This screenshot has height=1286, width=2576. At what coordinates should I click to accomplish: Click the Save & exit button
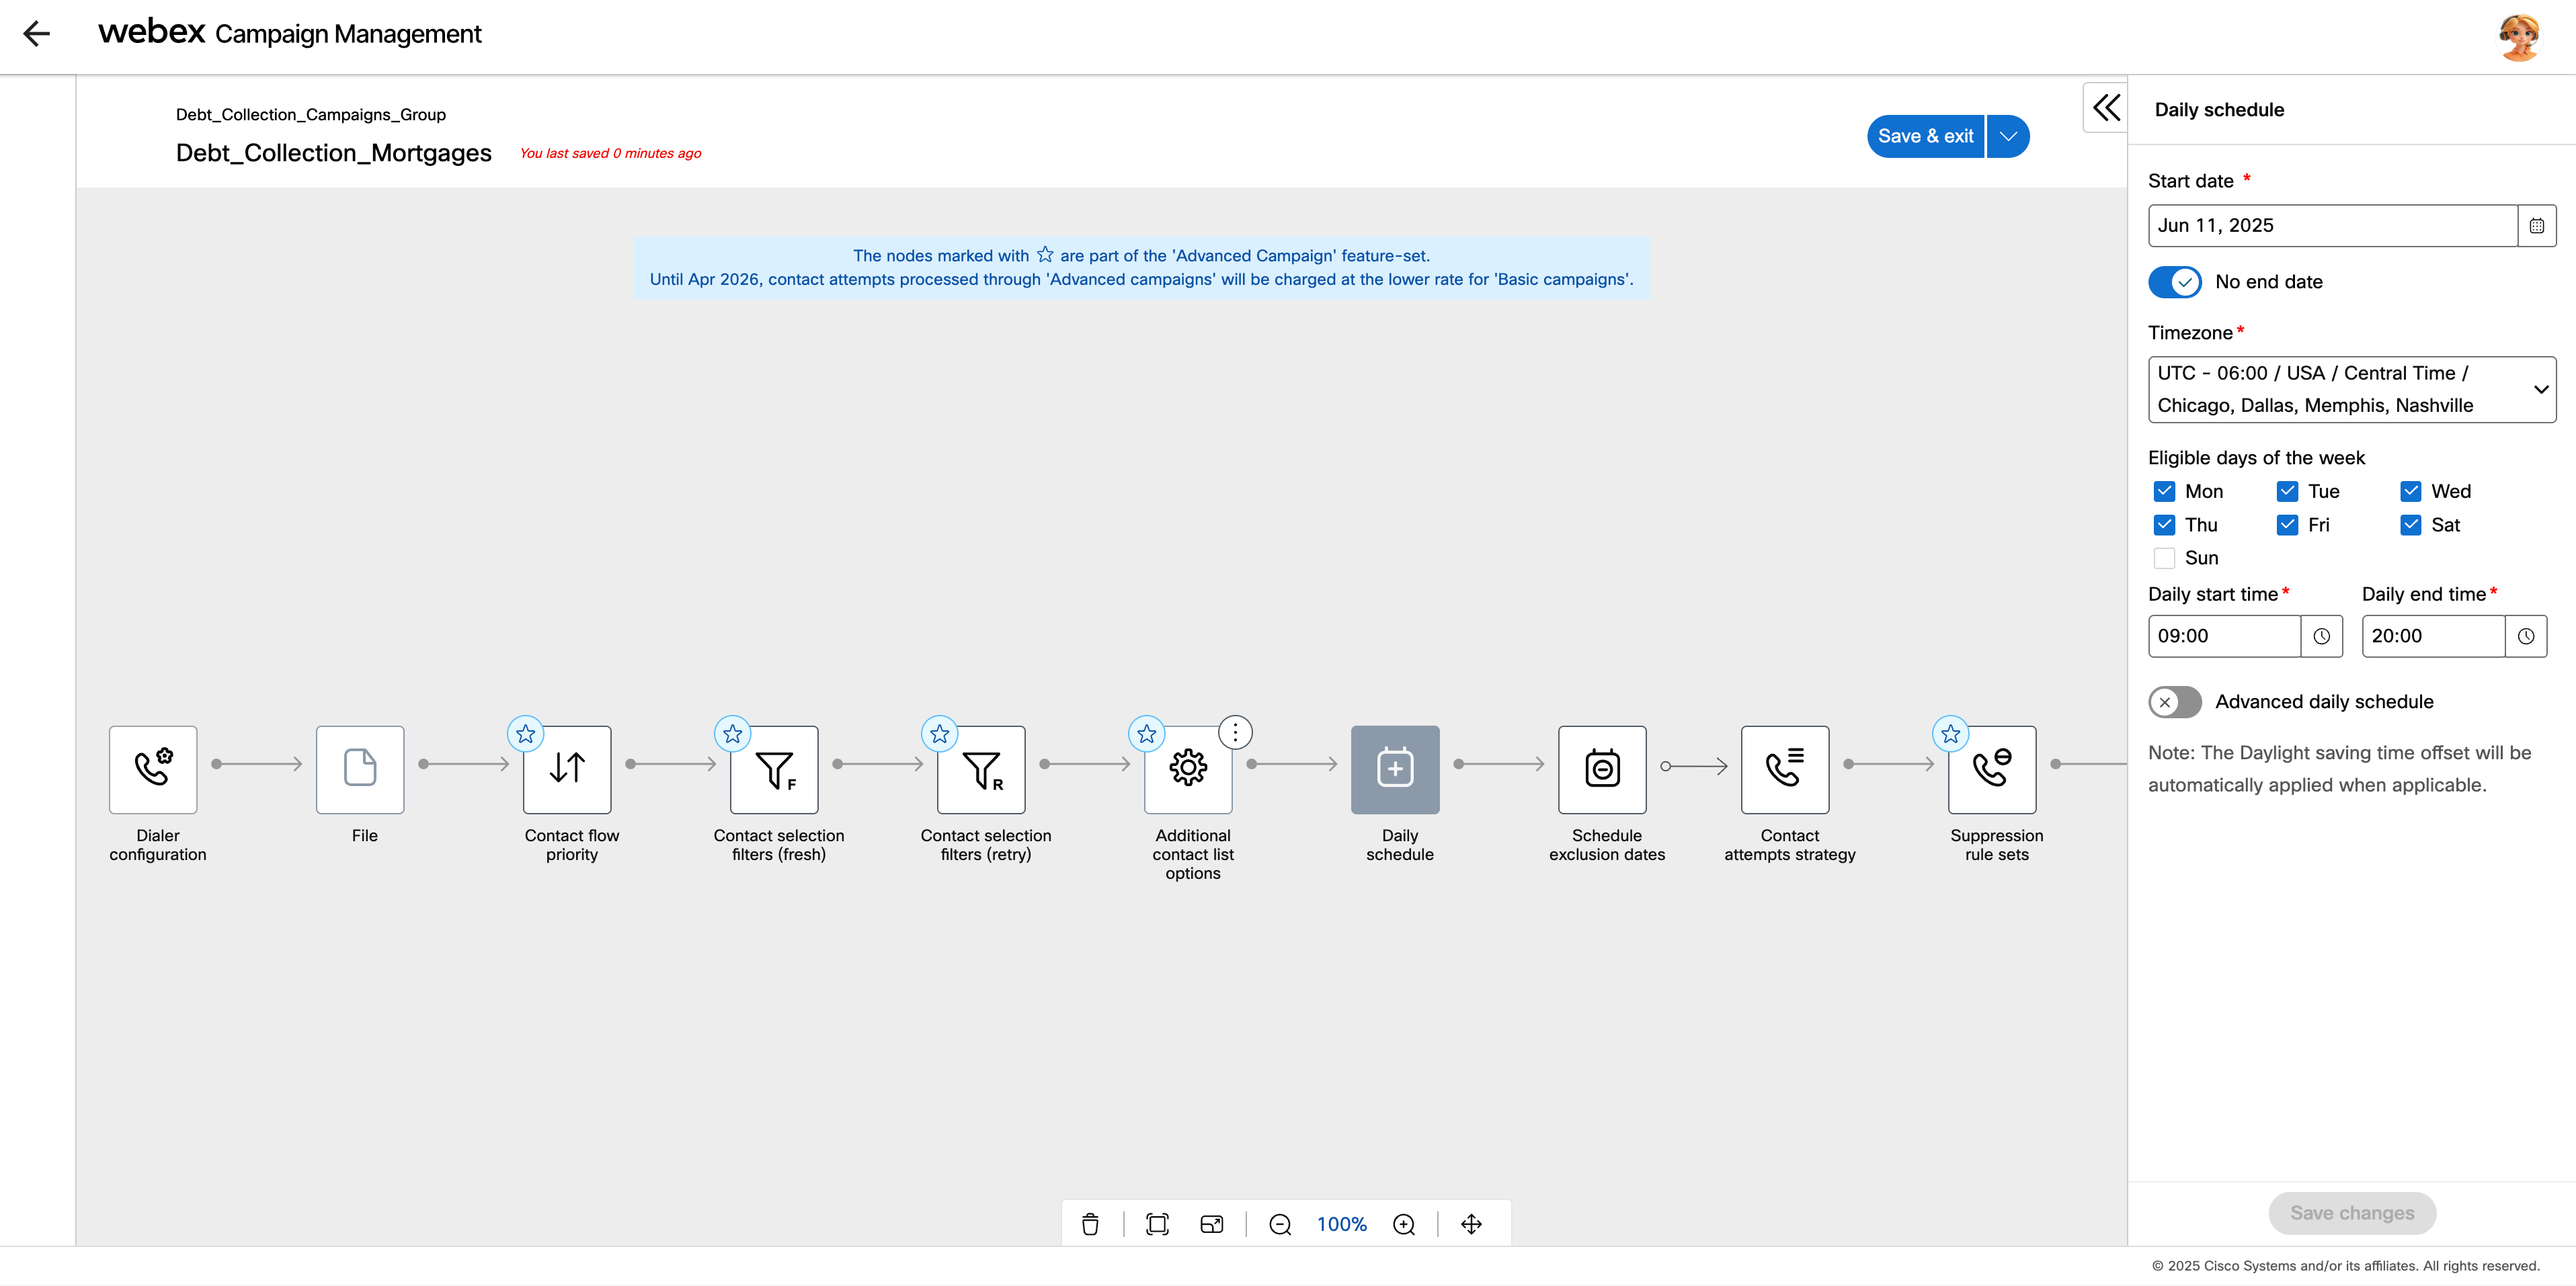pos(1925,137)
